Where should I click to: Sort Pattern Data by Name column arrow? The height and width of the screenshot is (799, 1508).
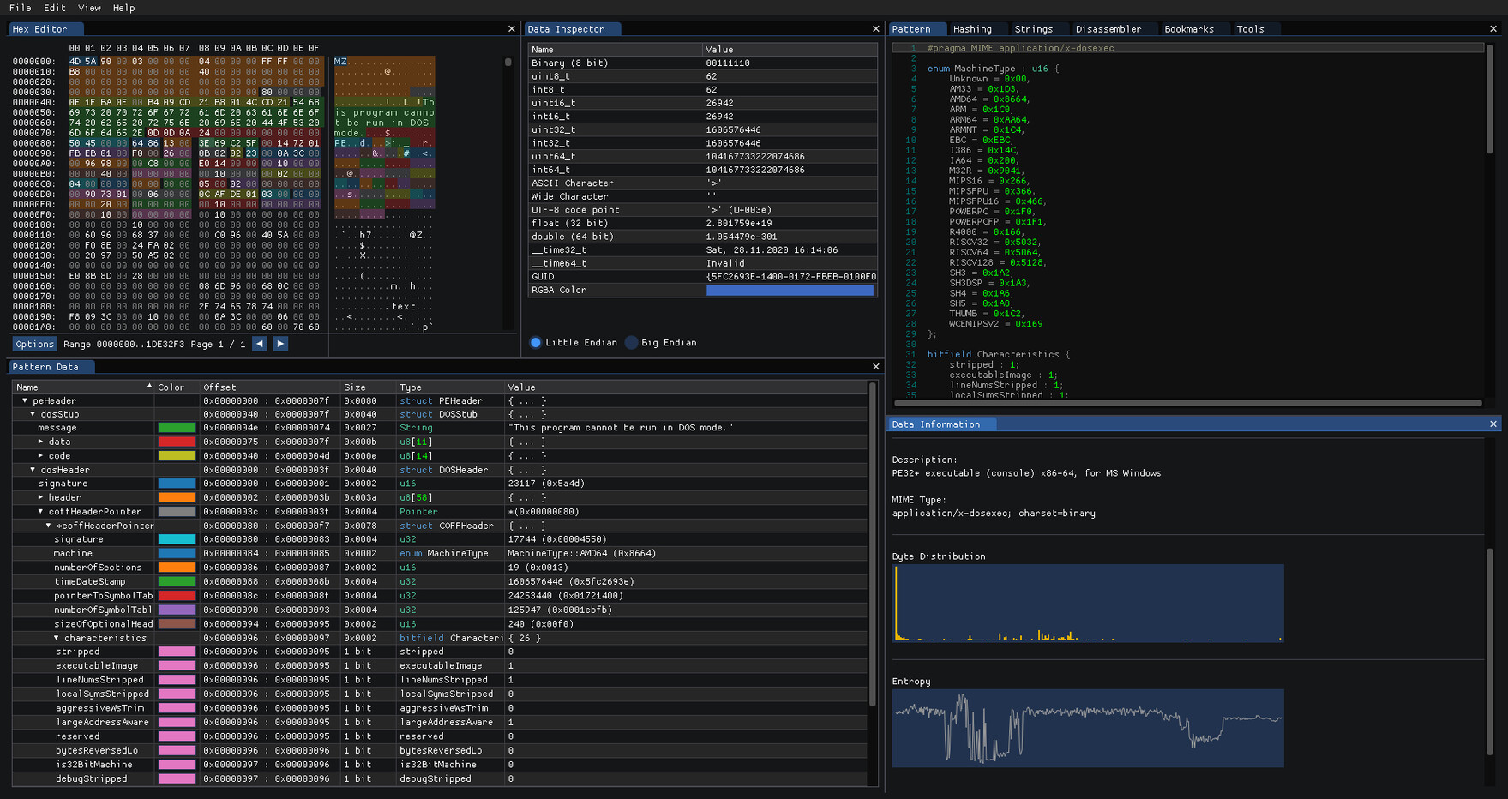pos(149,387)
